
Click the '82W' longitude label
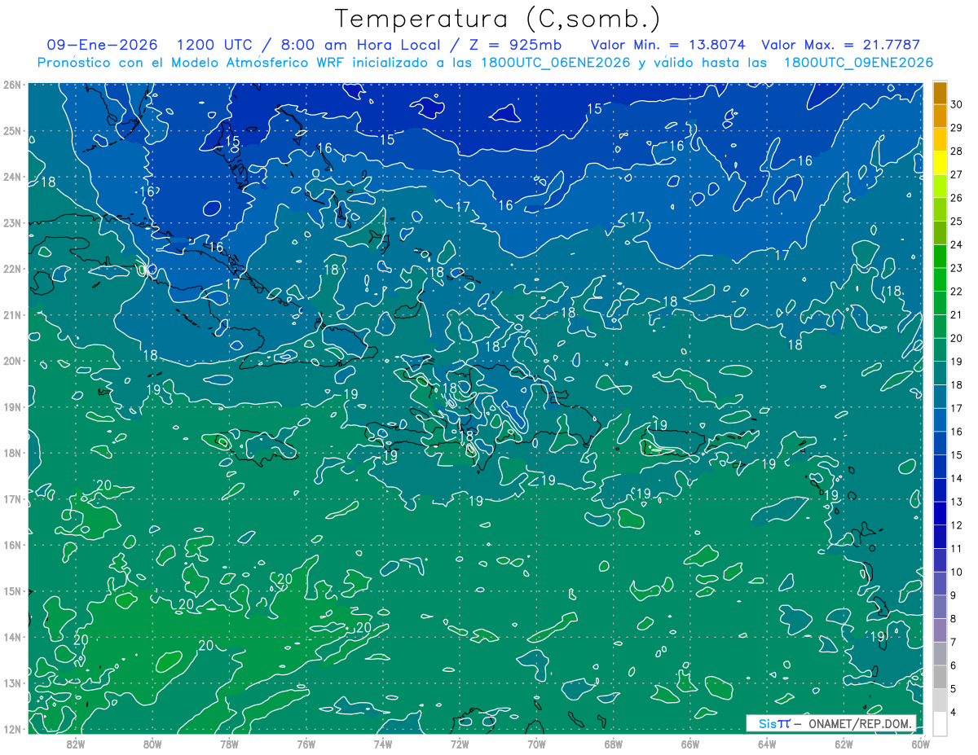75,744
